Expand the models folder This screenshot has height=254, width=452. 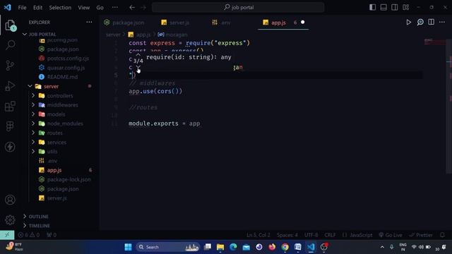33,114
